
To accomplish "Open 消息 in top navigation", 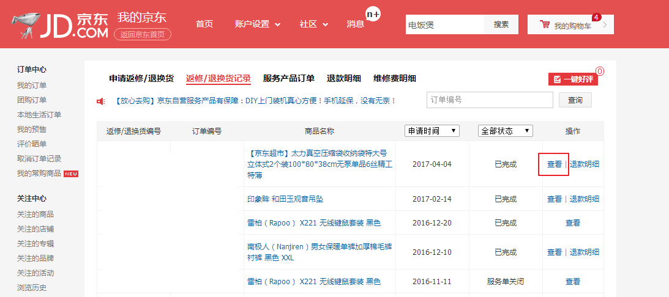I will [356, 24].
